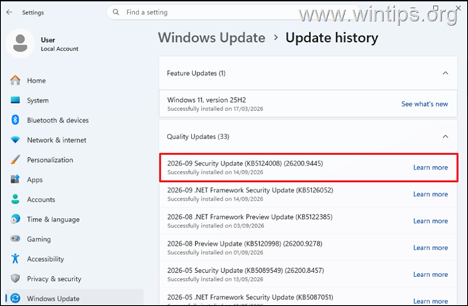
Task: Click Learn more for KB5089549
Action: 430,274
